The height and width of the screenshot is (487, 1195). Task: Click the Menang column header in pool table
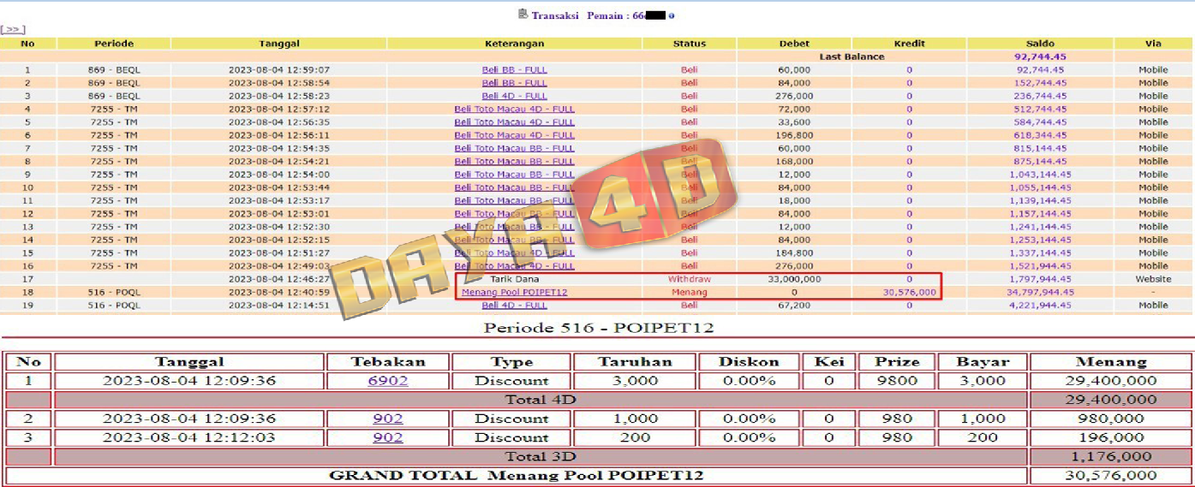[x=1110, y=362]
